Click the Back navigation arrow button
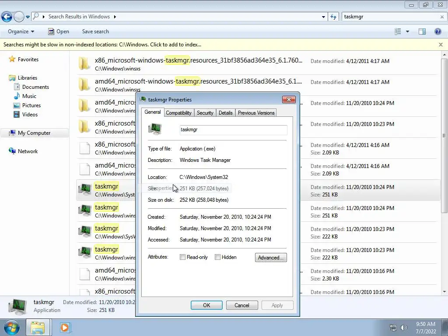 point(7,17)
